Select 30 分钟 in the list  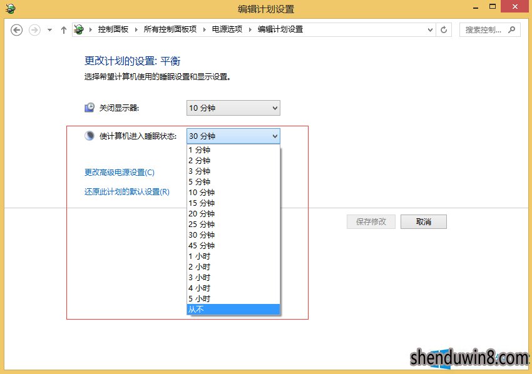tap(233, 235)
